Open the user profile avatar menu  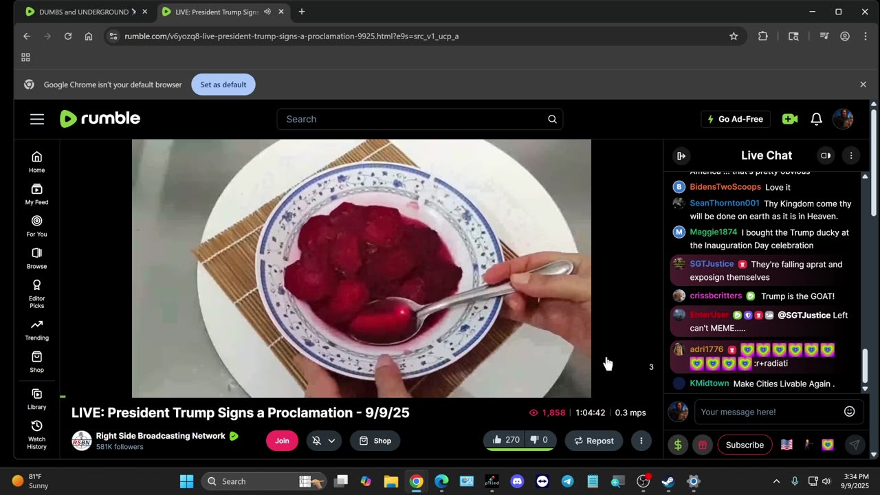(843, 119)
